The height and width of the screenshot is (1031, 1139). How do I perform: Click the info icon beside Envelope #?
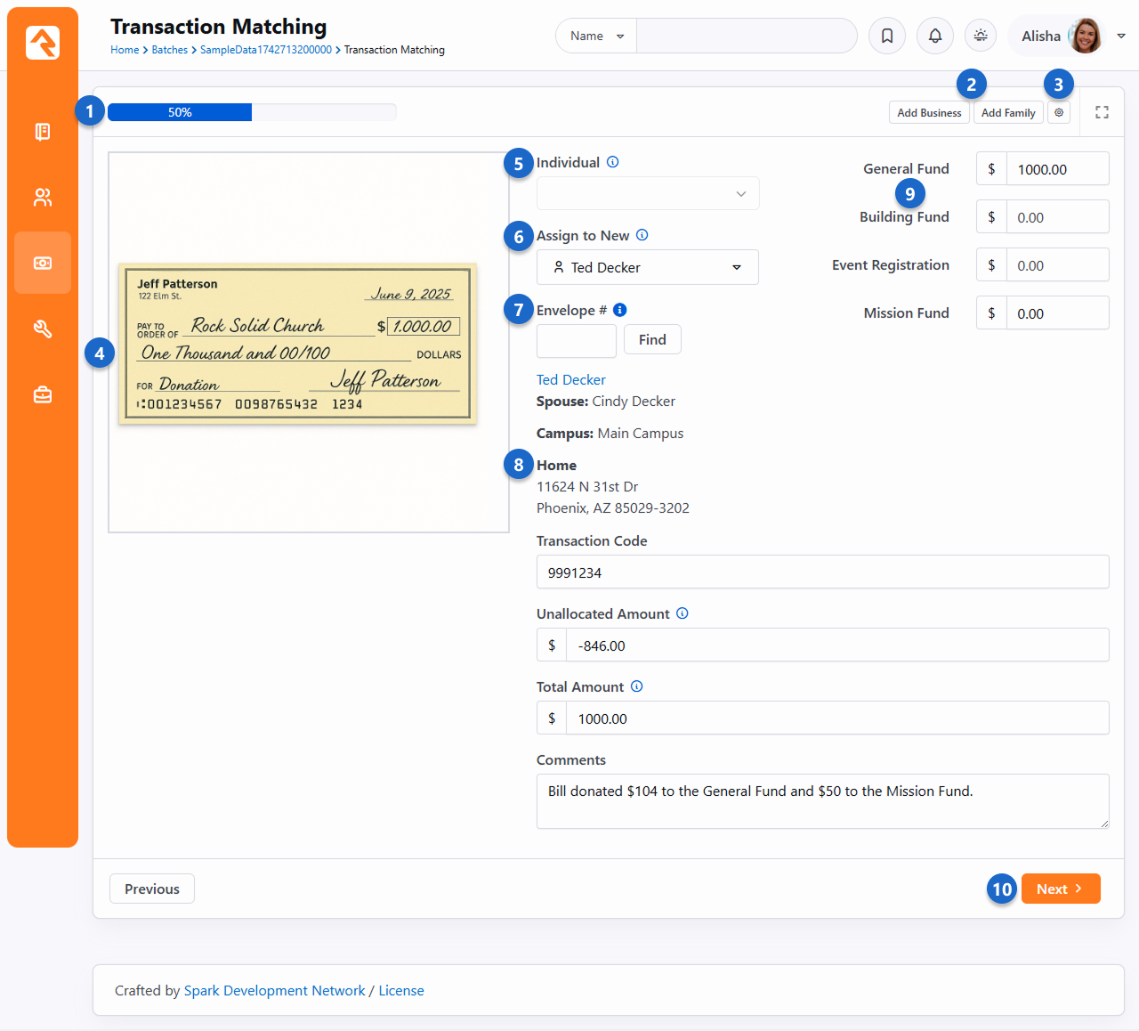click(x=620, y=310)
